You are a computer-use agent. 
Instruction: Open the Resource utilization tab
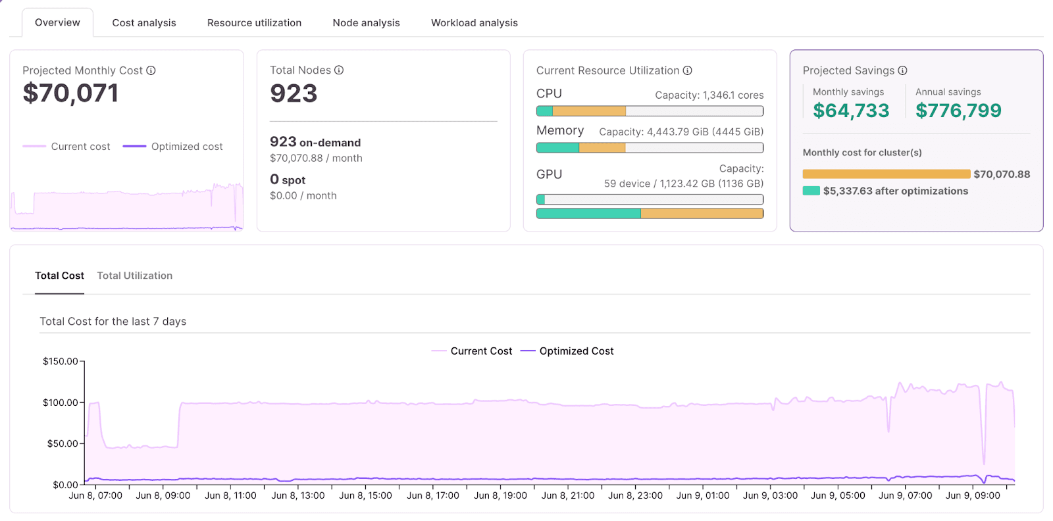254,23
